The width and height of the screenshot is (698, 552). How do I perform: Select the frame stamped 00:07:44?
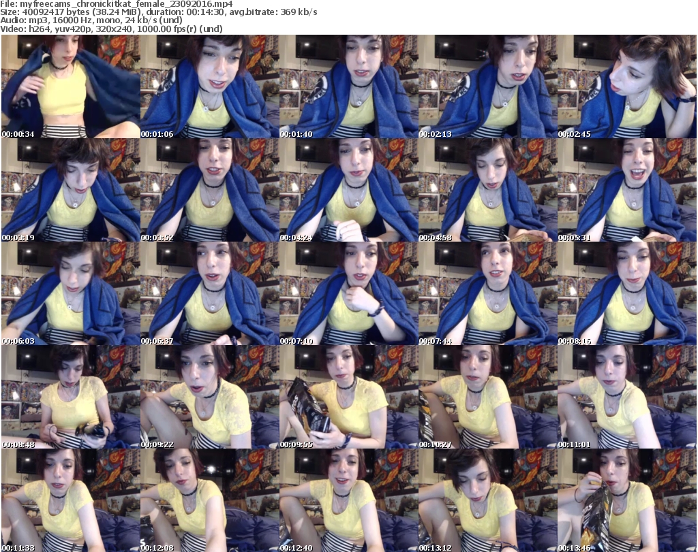pos(488,294)
